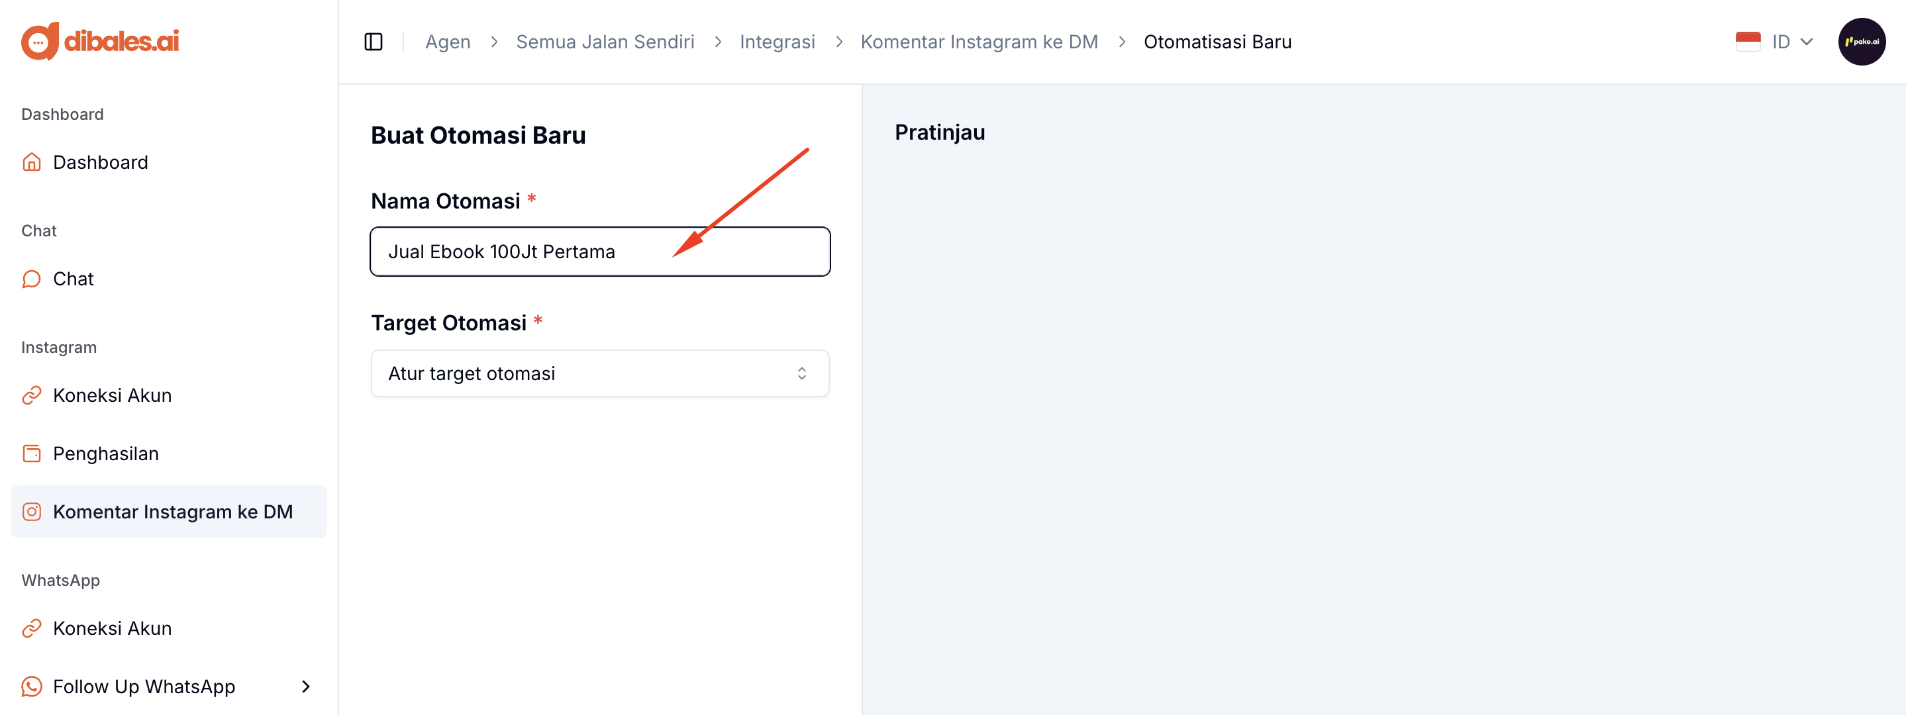
Task: Click the dibales.ai logo
Action: [x=100, y=42]
